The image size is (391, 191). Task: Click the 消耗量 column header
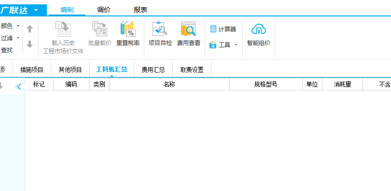[342, 85]
